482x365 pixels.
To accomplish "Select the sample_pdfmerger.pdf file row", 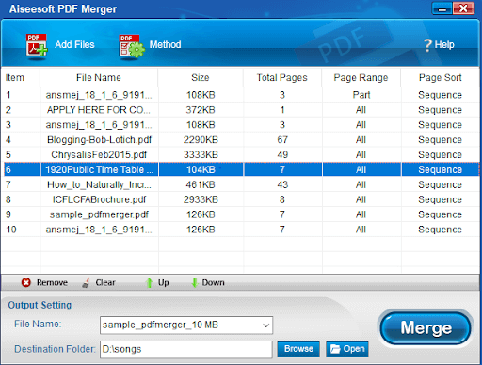I will [x=240, y=214].
